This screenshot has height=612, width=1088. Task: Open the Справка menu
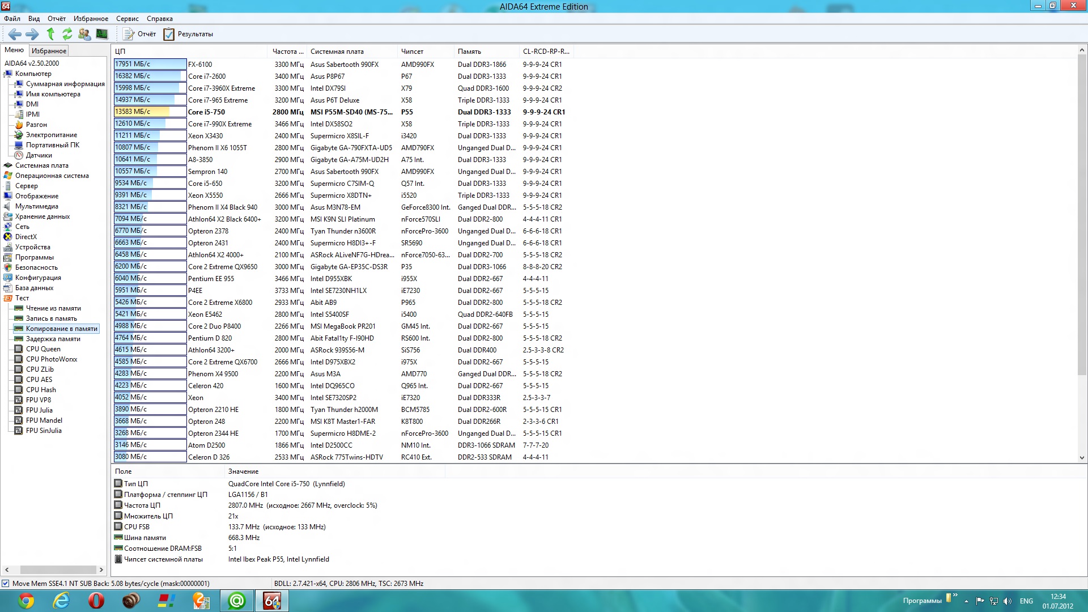coord(160,19)
